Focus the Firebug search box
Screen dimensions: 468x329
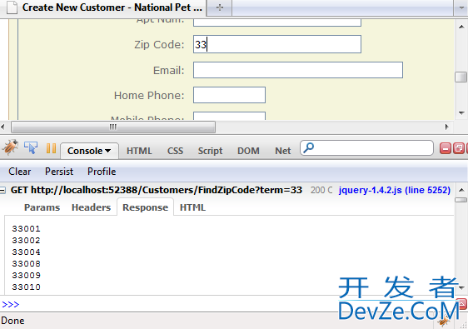(366, 147)
